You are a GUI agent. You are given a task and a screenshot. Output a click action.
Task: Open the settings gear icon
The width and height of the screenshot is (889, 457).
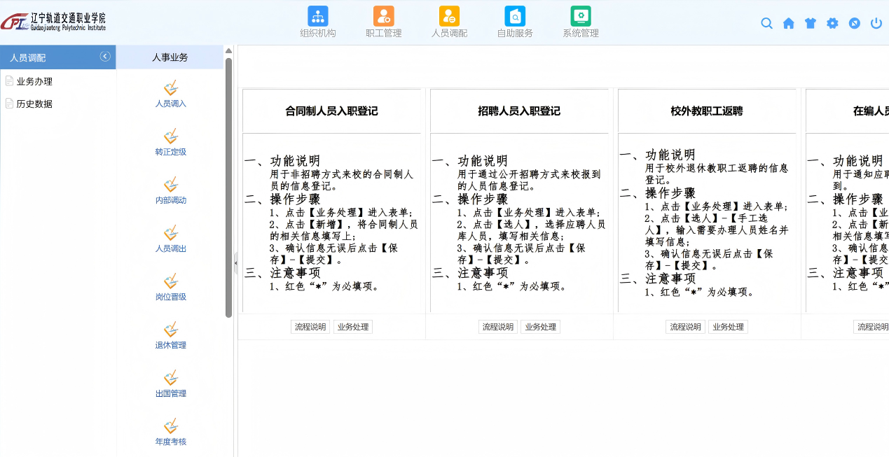point(832,23)
